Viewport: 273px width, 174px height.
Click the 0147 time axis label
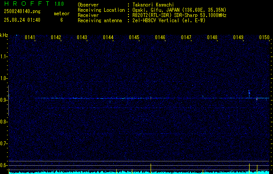[186, 37]
